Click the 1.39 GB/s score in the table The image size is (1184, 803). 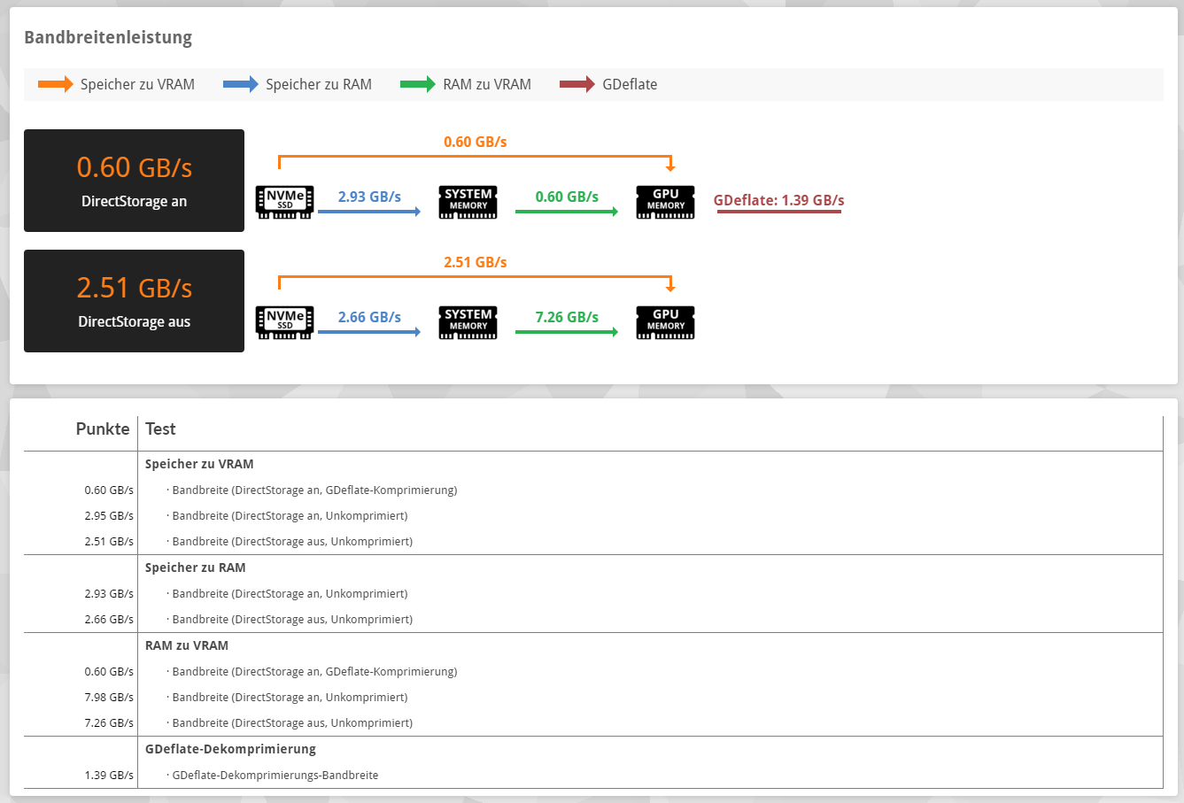tap(109, 776)
